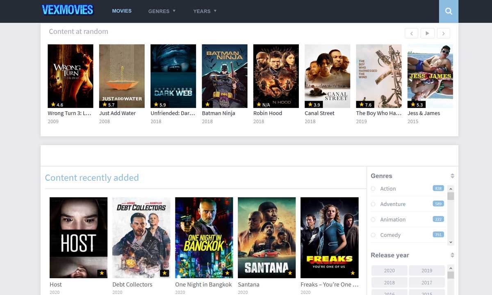Open the Canal Street title link
The height and width of the screenshot is (295, 492).
tap(320, 113)
